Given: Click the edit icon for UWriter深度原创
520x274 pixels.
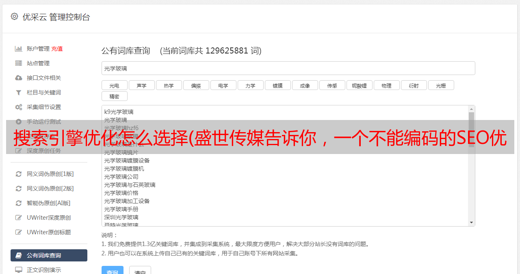Looking at the screenshot, I should coord(19,218).
